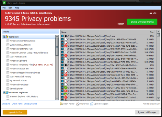Screen dimensions: 162x117
Task: Click the red badge icon of the 08017664 row
Action: [x=65, y=55]
